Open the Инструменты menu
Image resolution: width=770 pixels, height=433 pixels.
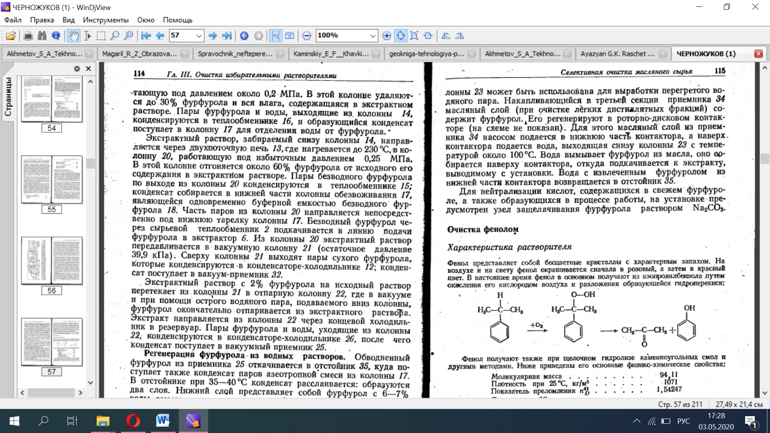point(105,20)
